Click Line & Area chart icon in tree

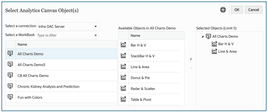pyautogui.click(x=214, y=51)
